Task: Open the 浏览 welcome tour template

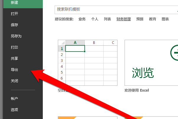Action: pyautogui.click(x=151, y=63)
